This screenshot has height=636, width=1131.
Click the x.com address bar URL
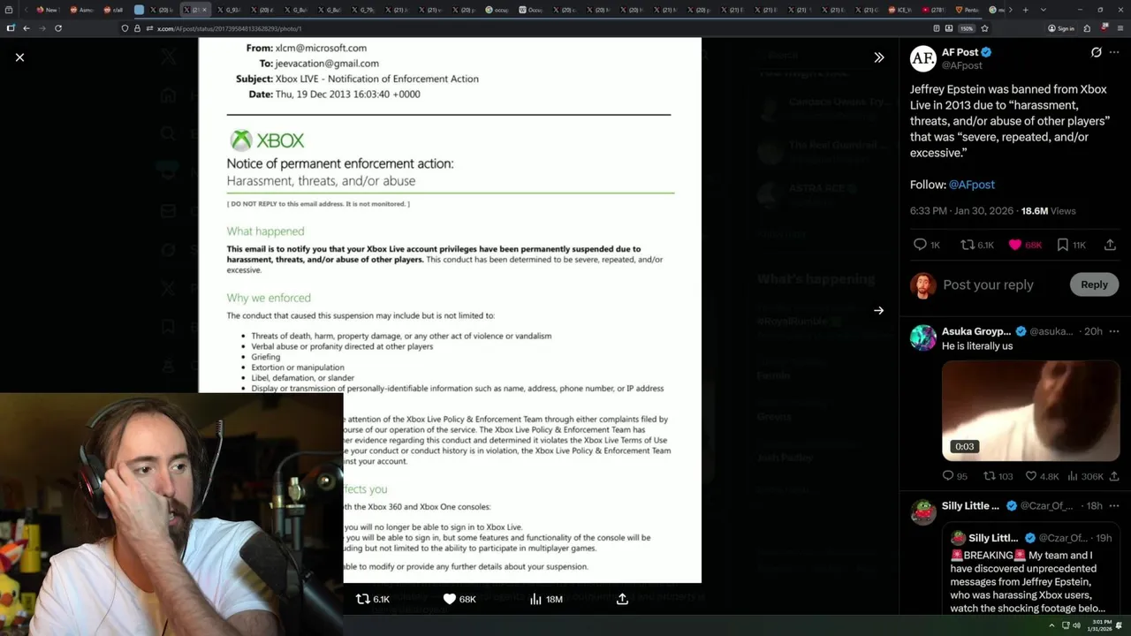click(x=230, y=28)
